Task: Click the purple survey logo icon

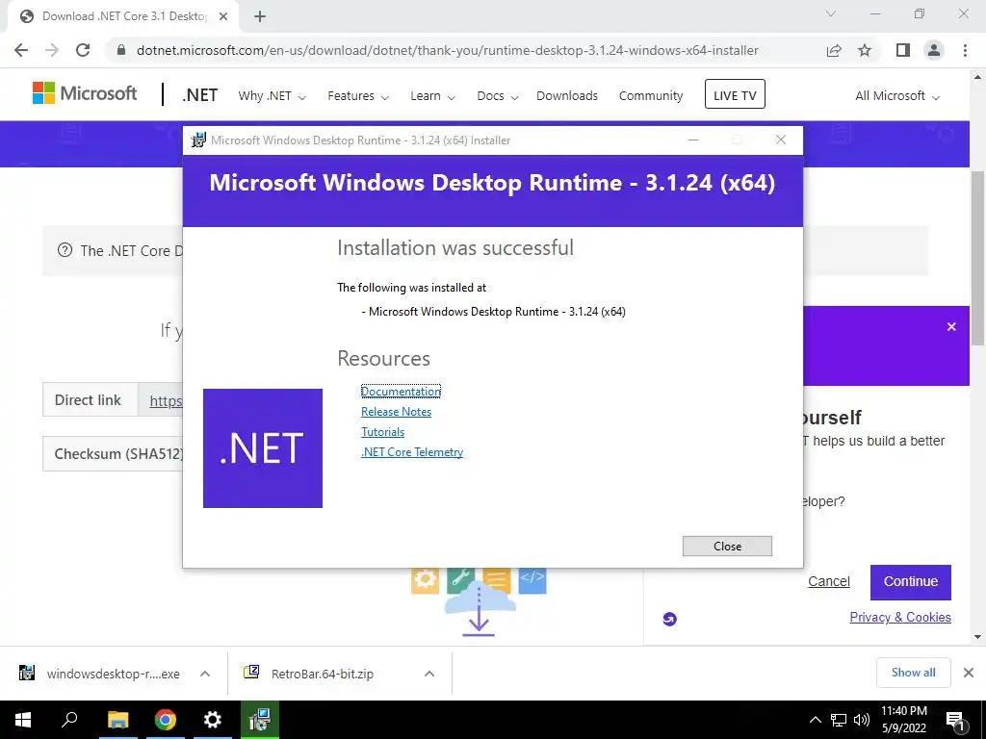Action: point(670,619)
